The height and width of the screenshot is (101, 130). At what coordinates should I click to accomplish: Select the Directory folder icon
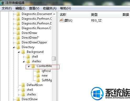click(18, 47)
